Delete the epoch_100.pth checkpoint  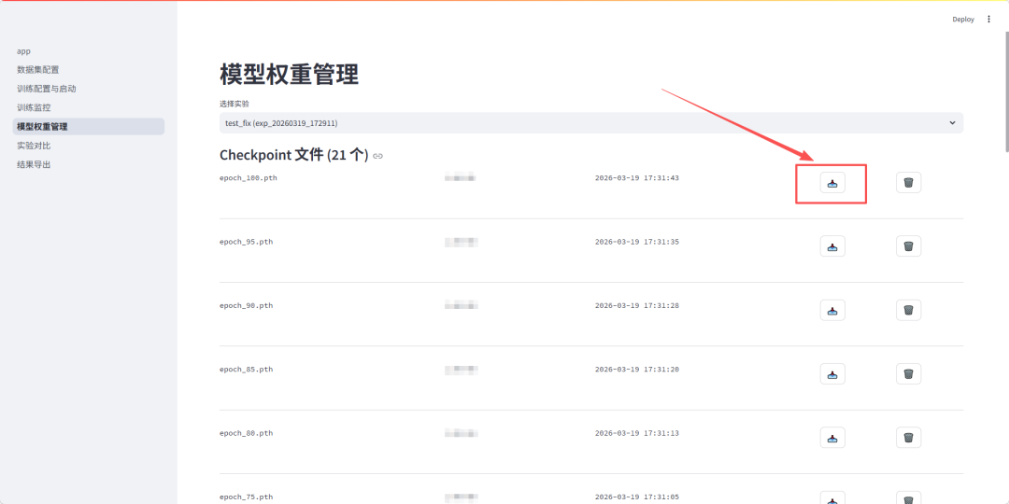coord(908,183)
